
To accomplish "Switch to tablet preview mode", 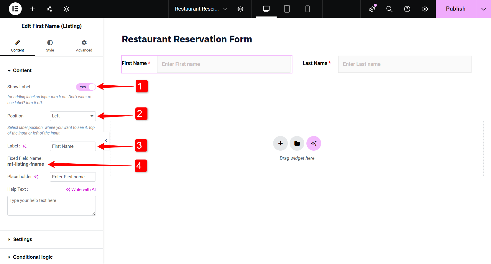I will 287,9.
